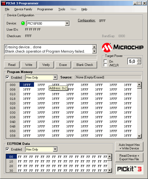The height and width of the screenshot is (179, 148).
Task: Open the File menu
Action: tap(7, 9)
